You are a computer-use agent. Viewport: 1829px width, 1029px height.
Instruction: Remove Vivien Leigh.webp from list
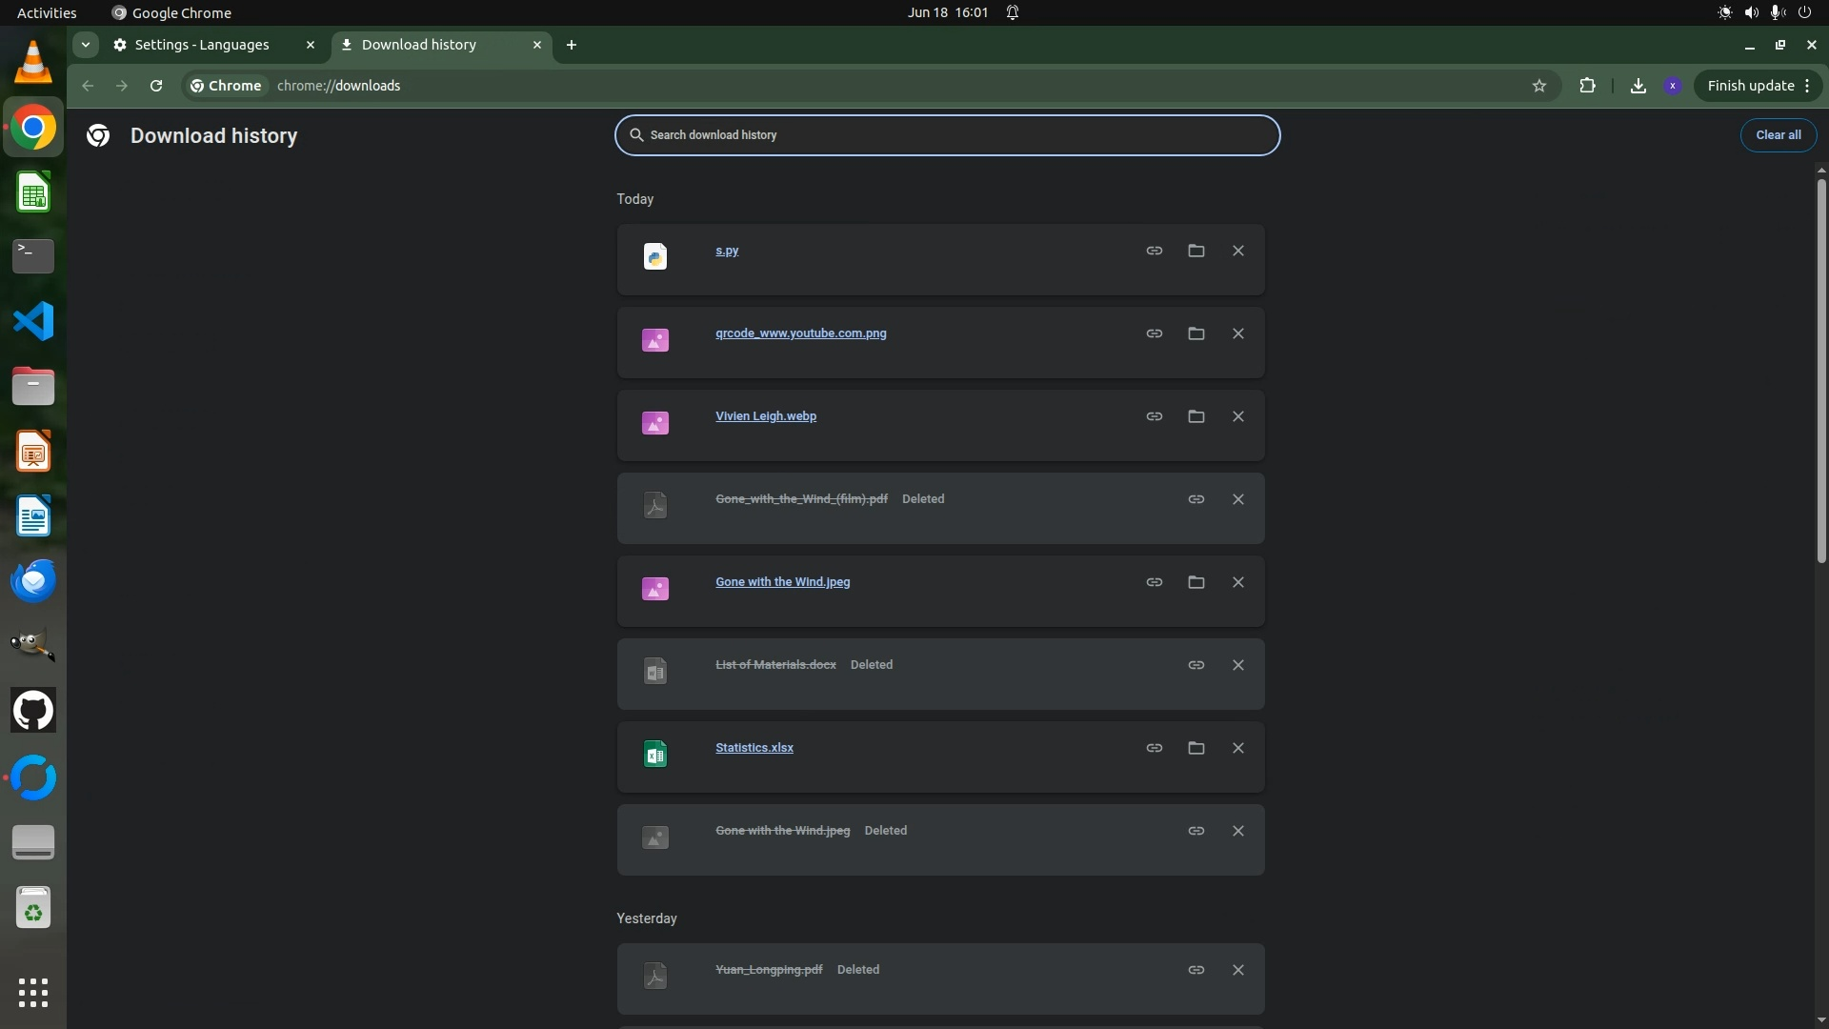pyautogui.click(x=1237, y=416)
